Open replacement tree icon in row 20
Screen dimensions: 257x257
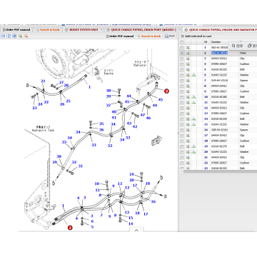click(194, 152)
